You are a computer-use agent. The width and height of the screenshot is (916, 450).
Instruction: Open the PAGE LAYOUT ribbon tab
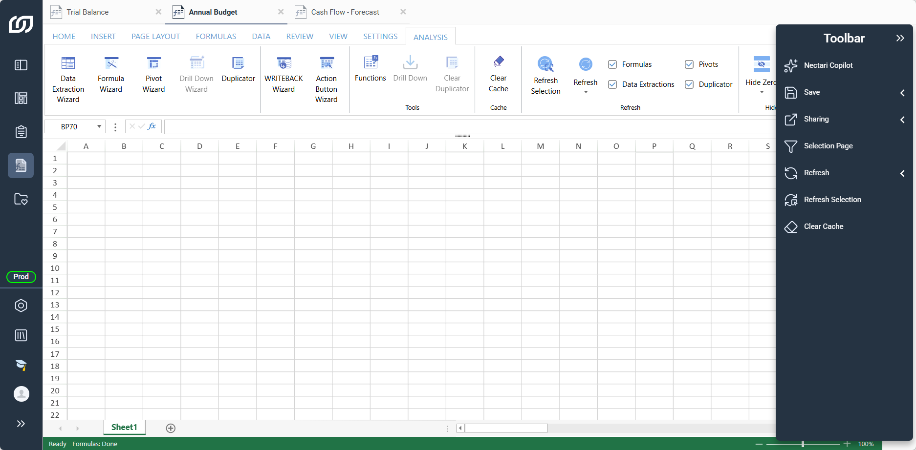[155, 37]
